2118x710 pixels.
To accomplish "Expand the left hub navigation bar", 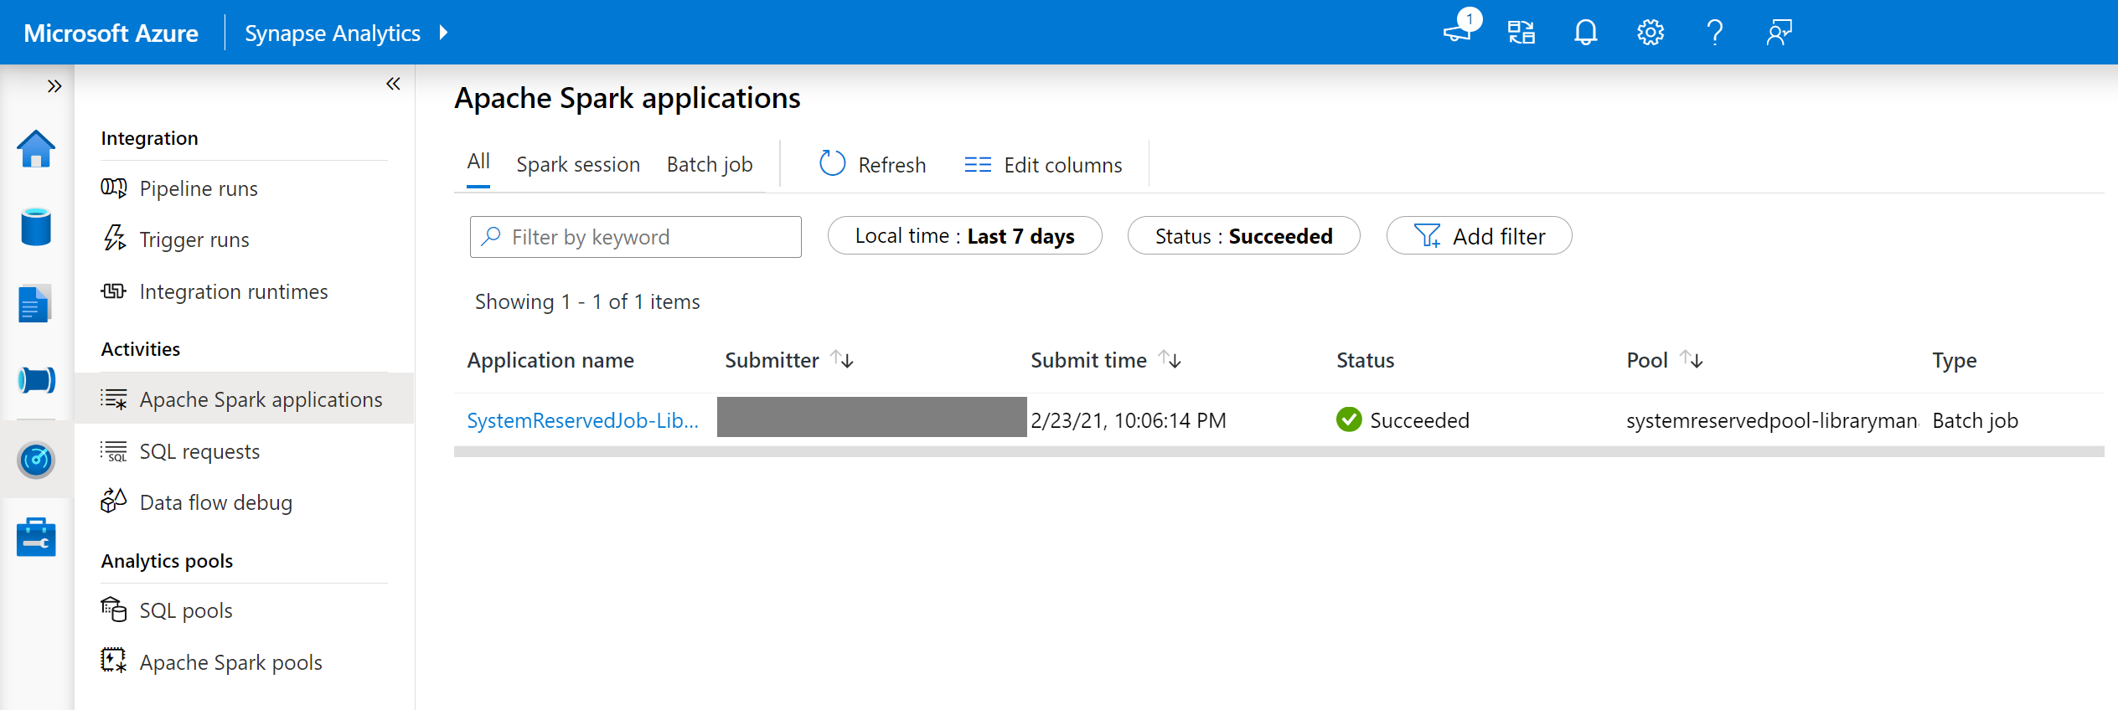I will tap(54, 86).
